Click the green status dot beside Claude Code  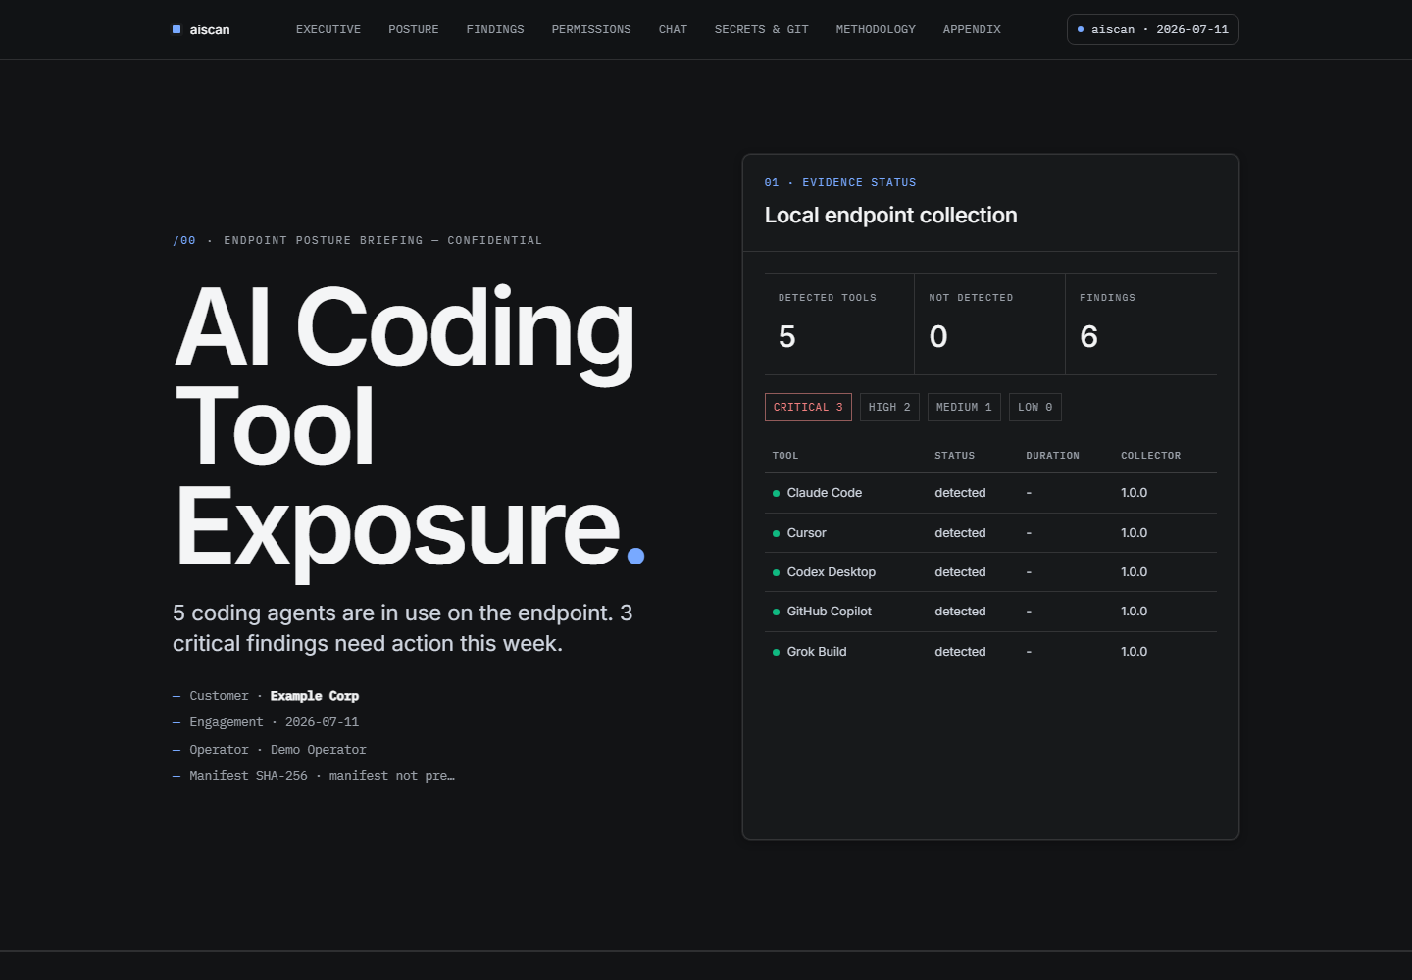click(777, 494)
